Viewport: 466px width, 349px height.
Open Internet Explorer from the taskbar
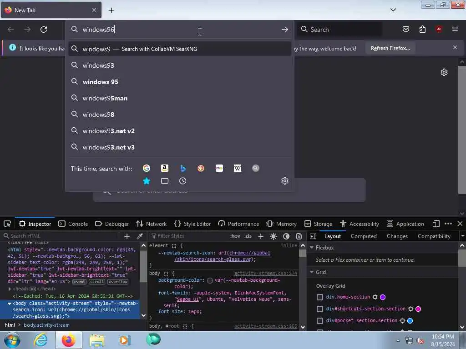41,340
